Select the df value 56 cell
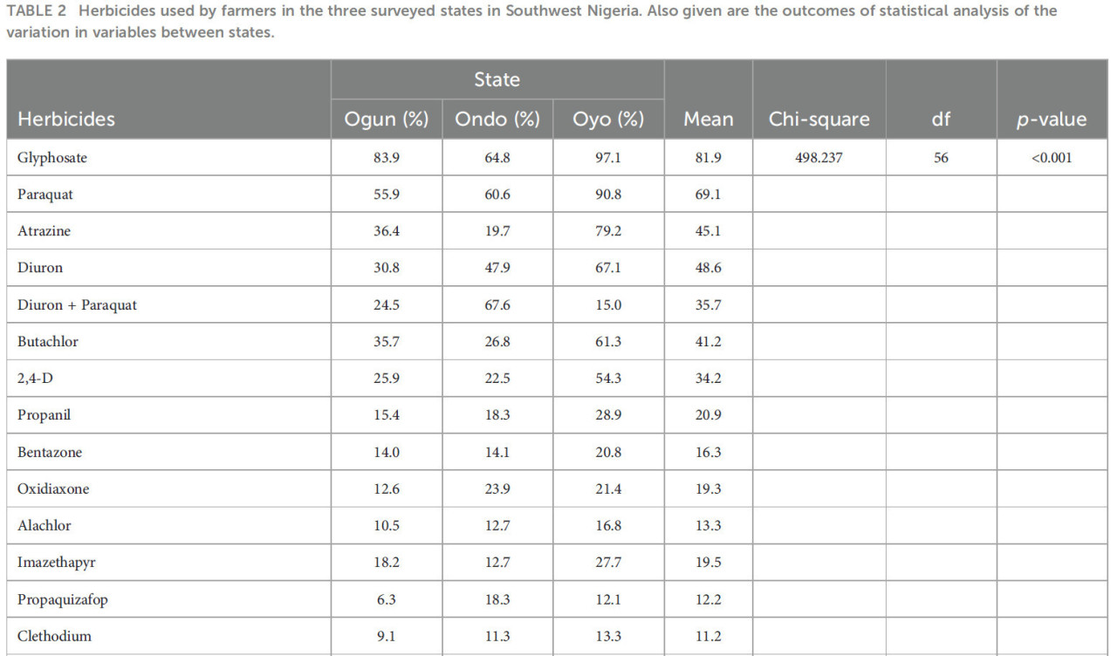1117x656 pixels. [941, 158]
